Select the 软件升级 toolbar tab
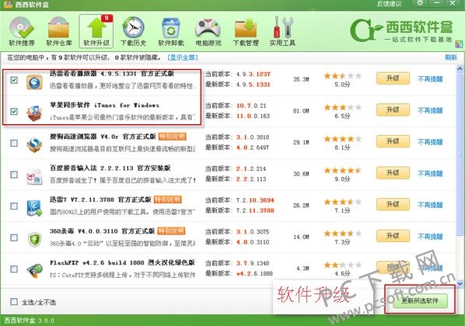Screen dimensions: 465x326 tap(96, 31)
